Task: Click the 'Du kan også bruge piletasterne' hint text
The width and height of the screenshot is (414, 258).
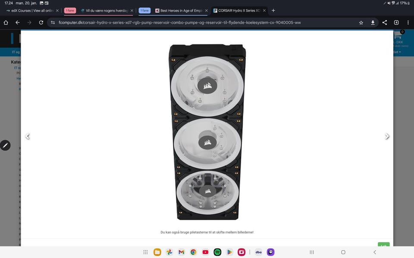Action: click(207, 232)
